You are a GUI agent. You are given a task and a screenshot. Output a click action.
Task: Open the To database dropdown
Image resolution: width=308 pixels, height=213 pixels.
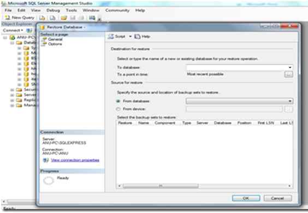(290, 67)
